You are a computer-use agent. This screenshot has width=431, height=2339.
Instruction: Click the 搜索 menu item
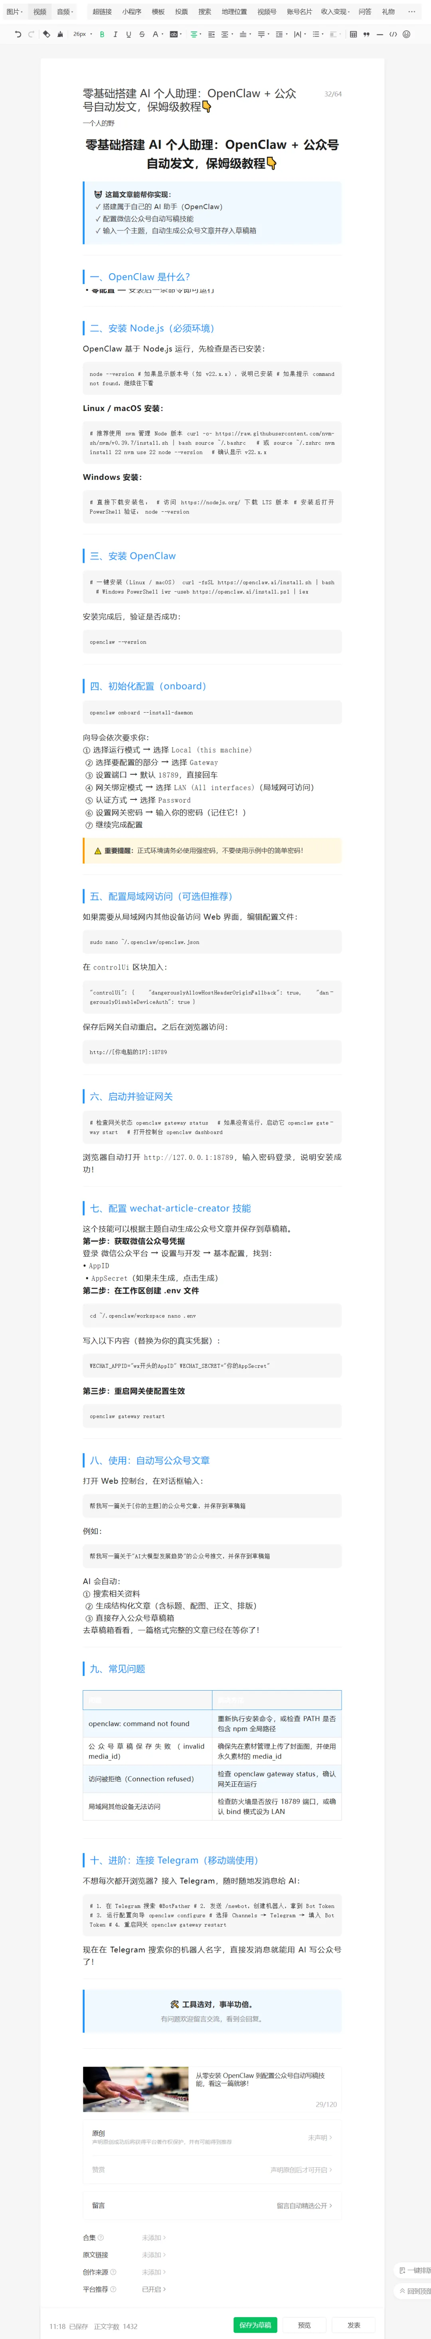(205, 12)
